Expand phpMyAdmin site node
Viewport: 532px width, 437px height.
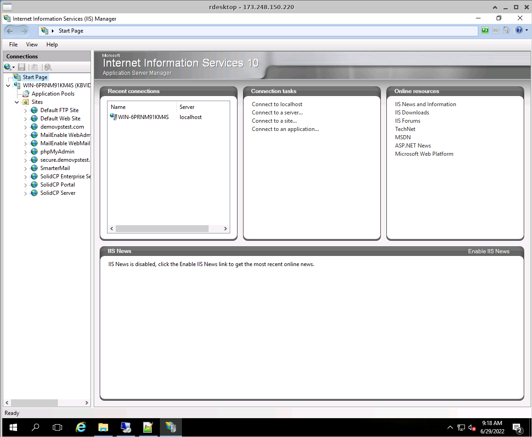pos(25,152)
